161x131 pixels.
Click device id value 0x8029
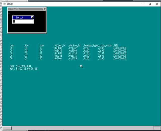click(x=73, y=58)
